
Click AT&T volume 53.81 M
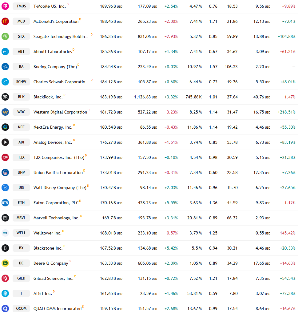tap(194, 293)
